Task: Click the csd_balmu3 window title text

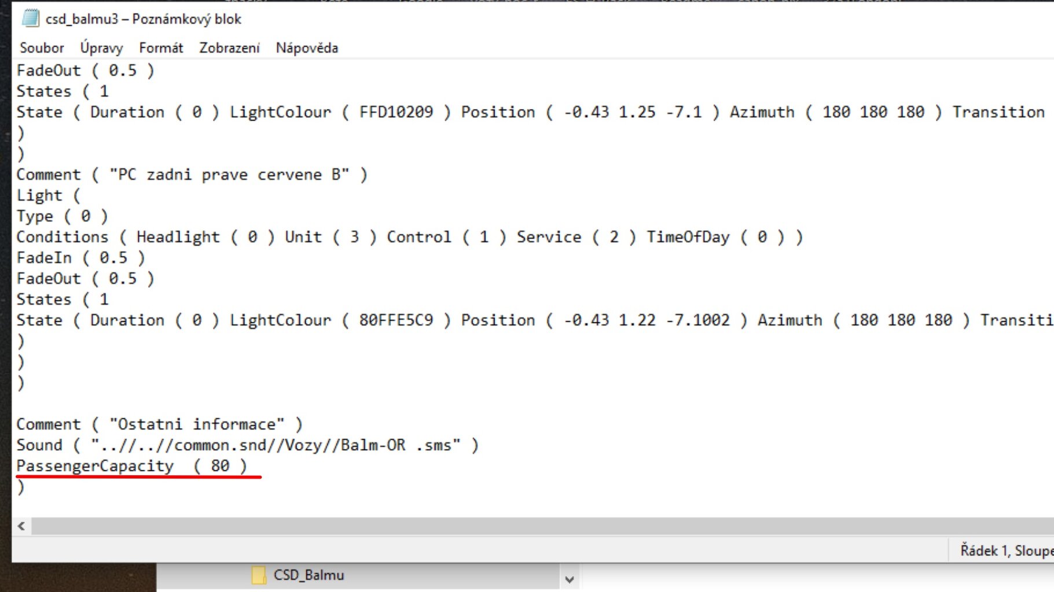Action: pyautogui.click(x=143, y=19)
